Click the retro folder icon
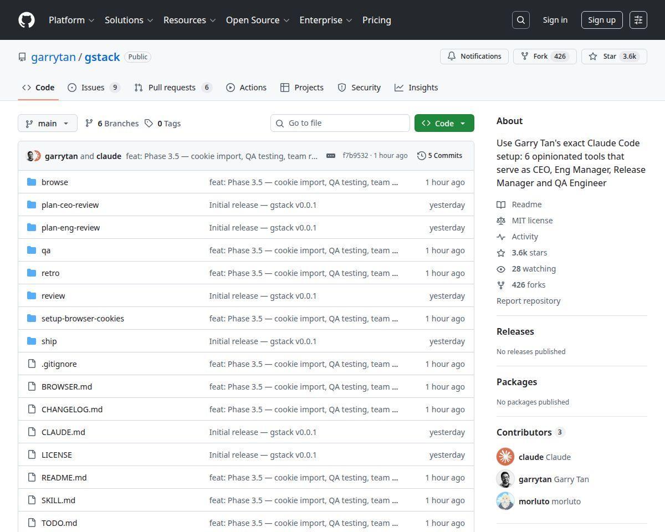 pyautogui.click(x=32, y=273)
